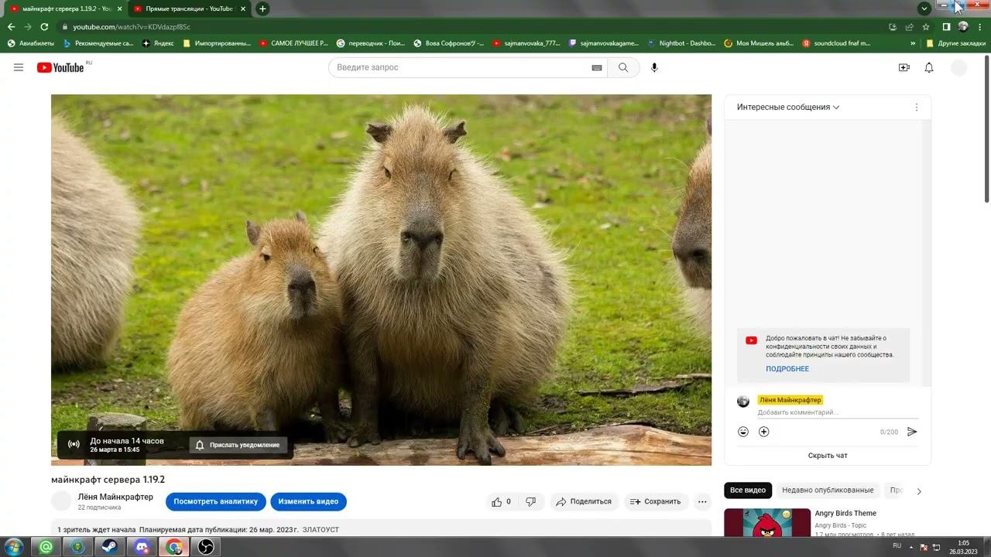This screenshot has height=557, width=991.
Task: Open the YouTube hamburger guide menu
Action: [19, 68]
